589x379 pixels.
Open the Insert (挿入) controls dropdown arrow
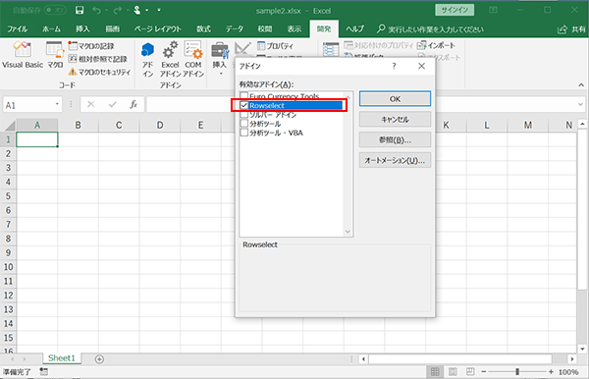pos(221,74)
